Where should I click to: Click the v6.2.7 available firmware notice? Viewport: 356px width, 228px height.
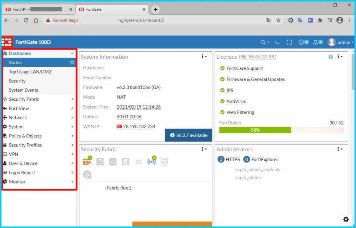point(188,135)
